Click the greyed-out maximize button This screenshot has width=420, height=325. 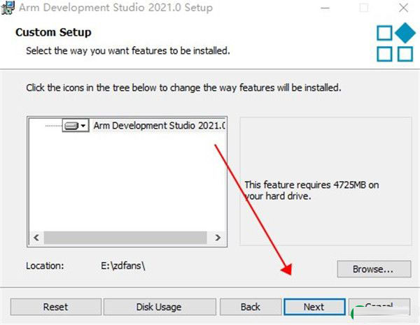(364, 8)
